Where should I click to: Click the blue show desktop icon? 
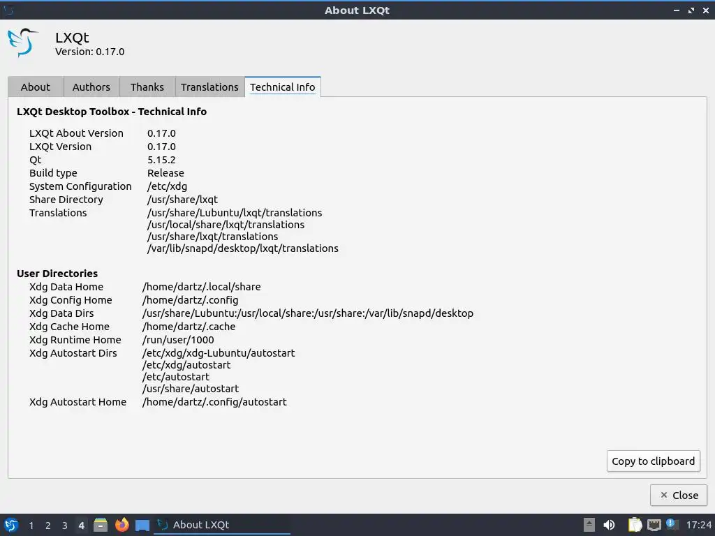pyautogui.click(x=142, y=526)
